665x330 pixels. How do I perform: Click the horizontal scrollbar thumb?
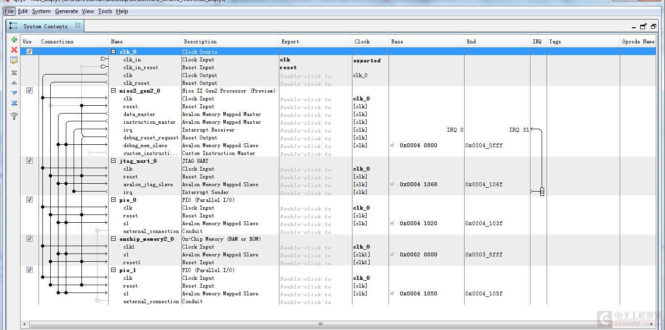(321, 324)
